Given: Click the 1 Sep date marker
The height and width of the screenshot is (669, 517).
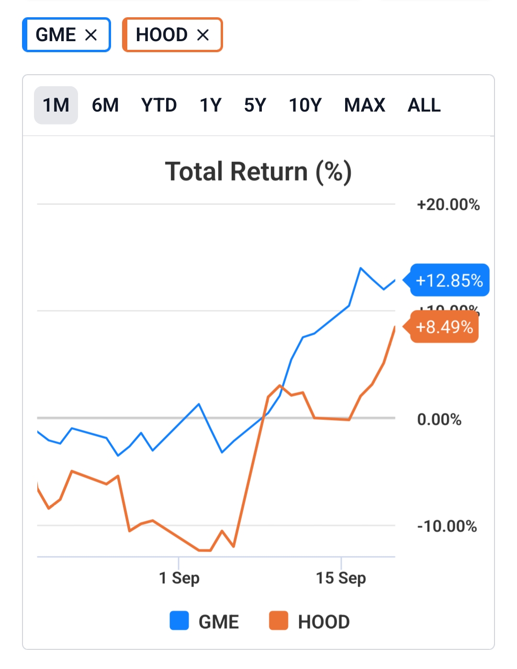Looking at the screenshot, I should point(179,578).
